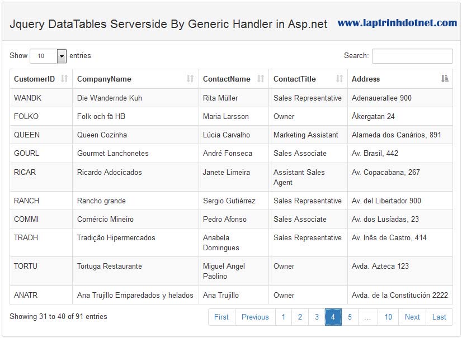Click the ellipsis in the pagination bar
This screenshot has width=462, height=338.
[x=368, y=317]
